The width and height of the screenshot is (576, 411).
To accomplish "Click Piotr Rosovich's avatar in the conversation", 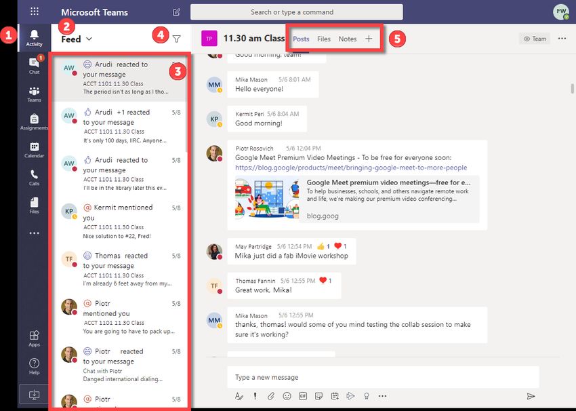I will click(x=214, y=153).
